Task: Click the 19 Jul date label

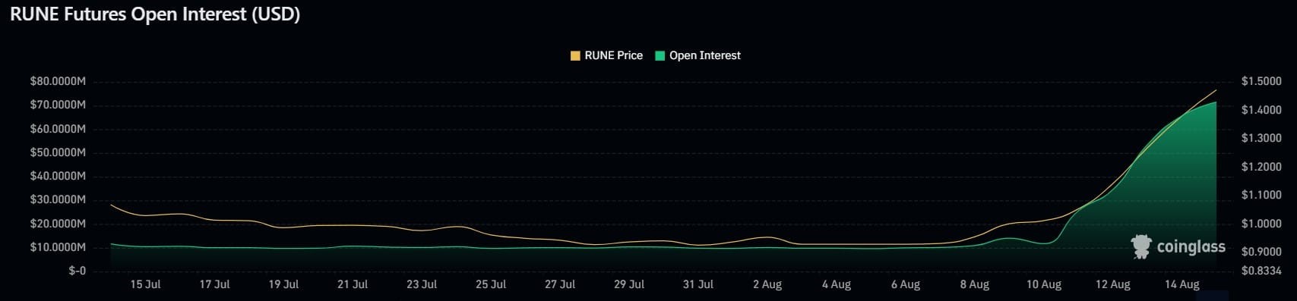Action: click(283, 284)
